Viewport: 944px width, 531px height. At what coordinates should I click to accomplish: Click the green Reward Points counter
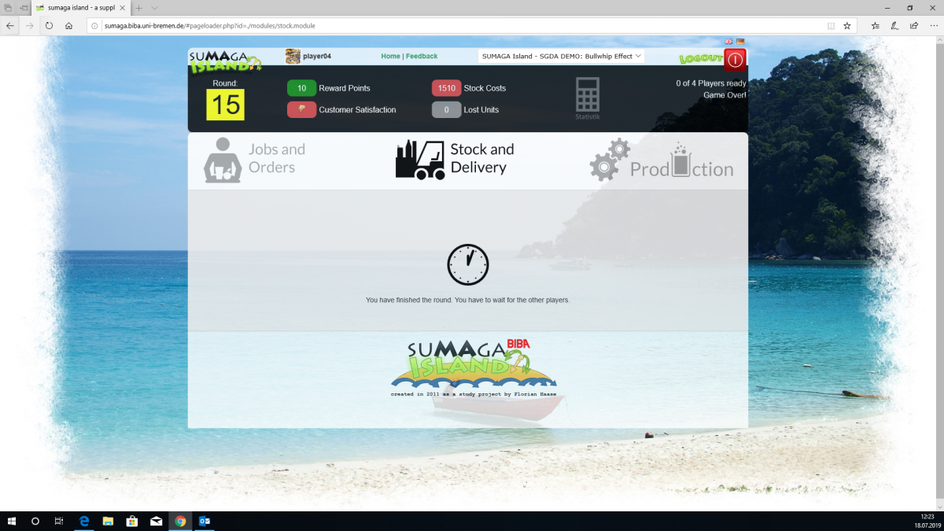click(301, 88)
